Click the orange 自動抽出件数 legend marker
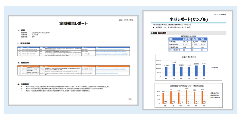 pos(209,93)
